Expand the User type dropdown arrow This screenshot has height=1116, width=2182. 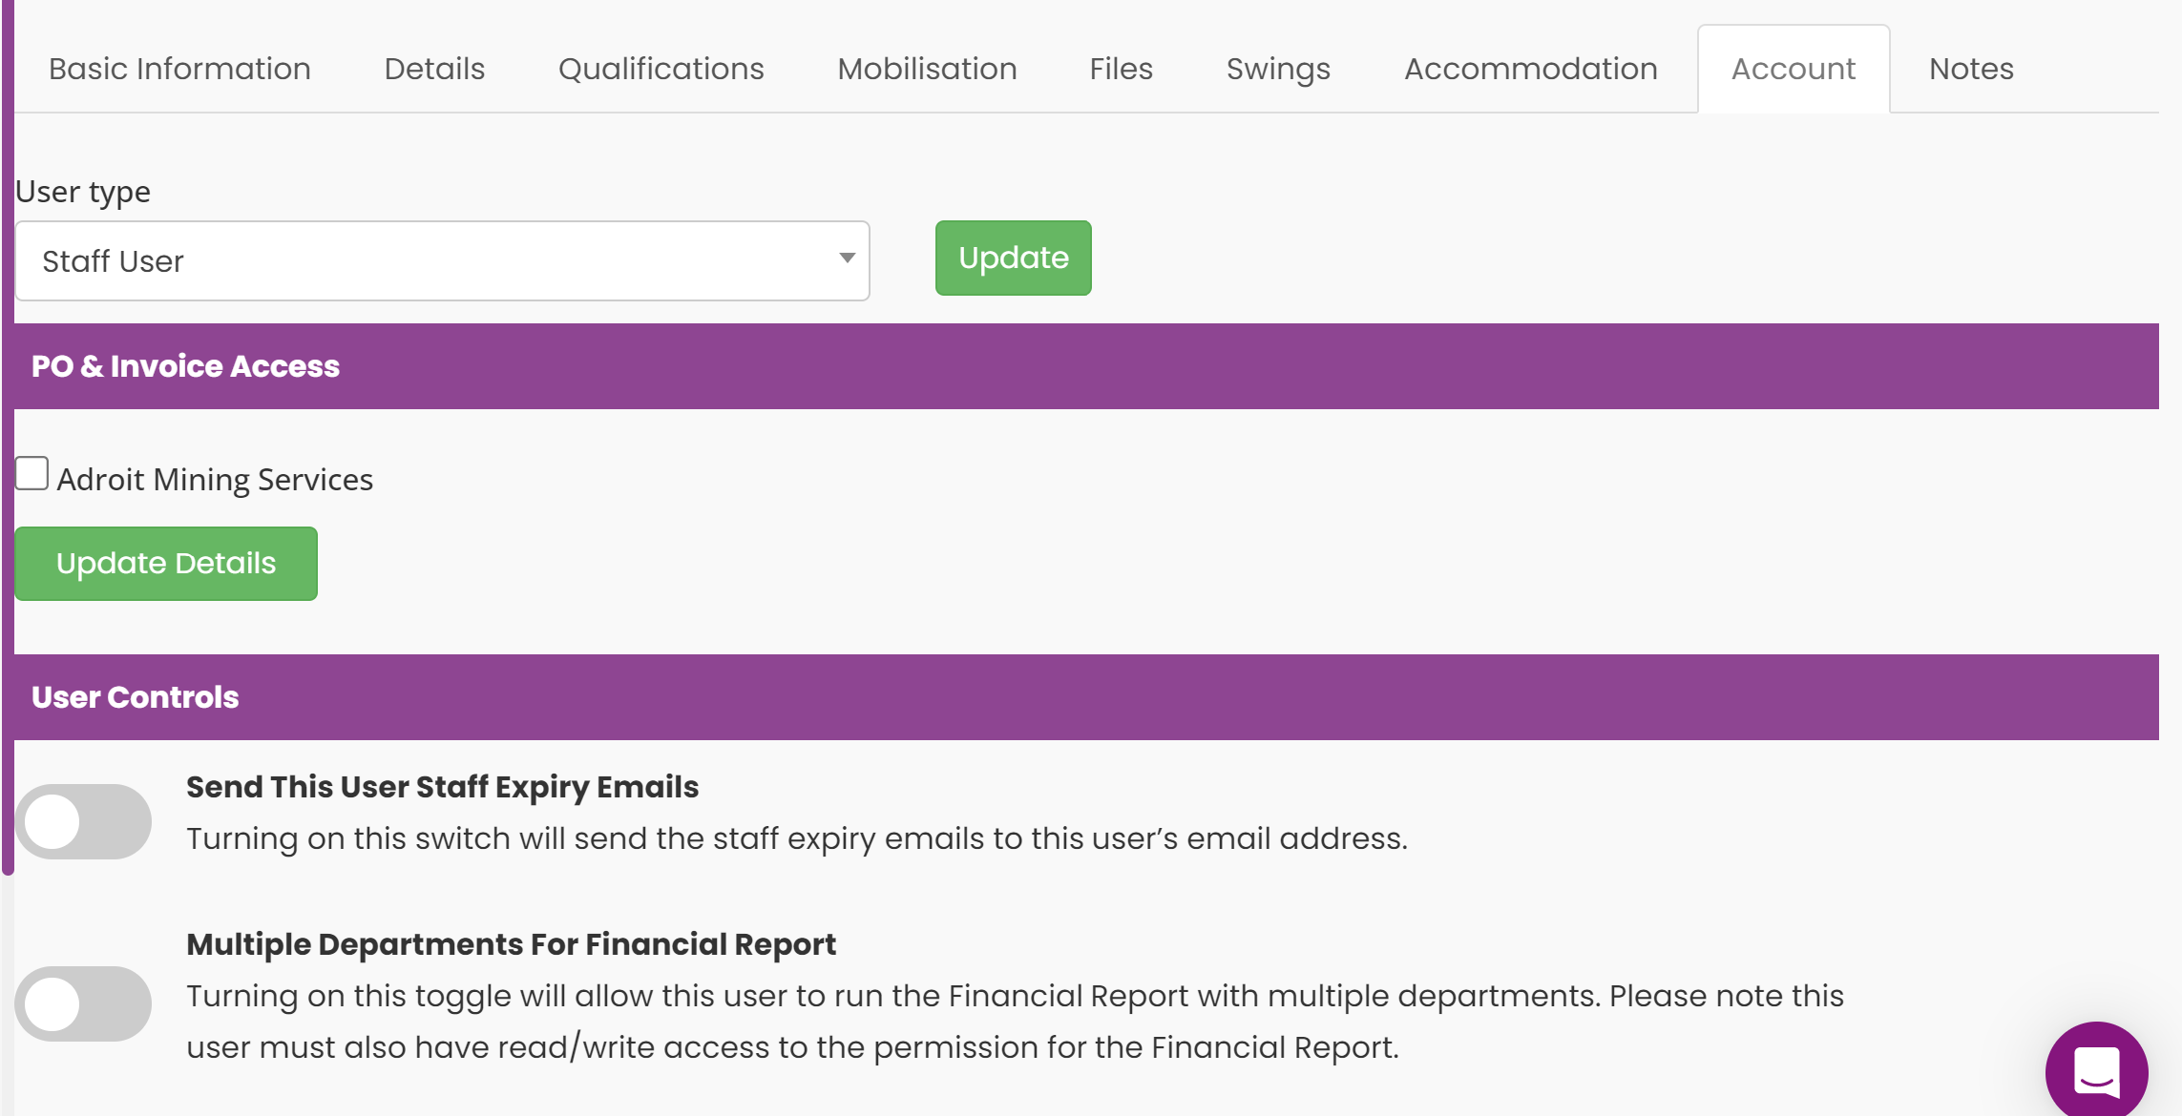847,258
